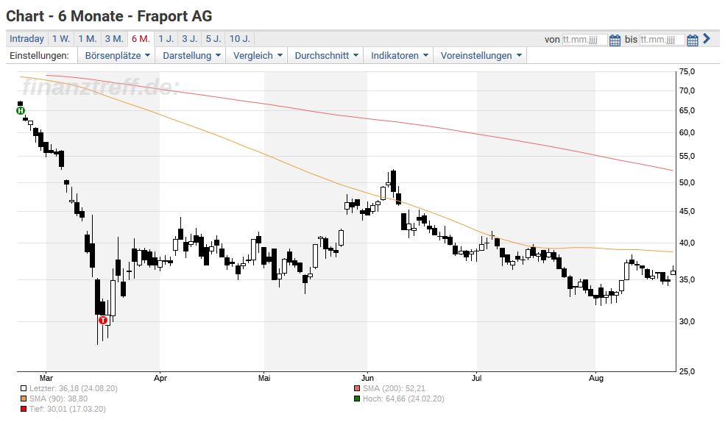Switch to the Intraday timeframe tab
This screenshot has width=725, height=425.
(x=26, y=39)
